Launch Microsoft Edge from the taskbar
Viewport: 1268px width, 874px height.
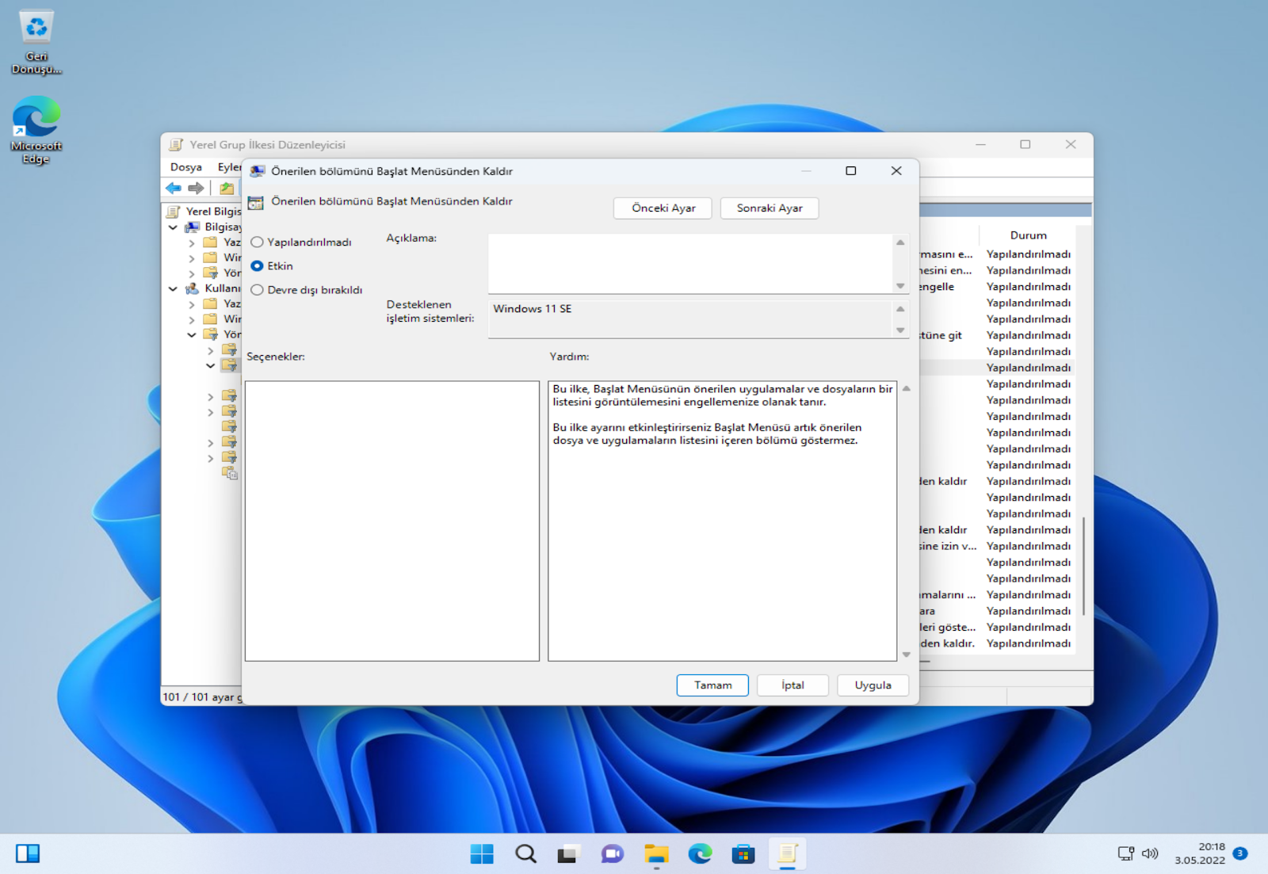(x=700, y=853)
